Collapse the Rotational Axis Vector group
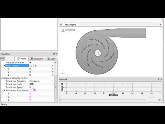The height and width of the screenshot is (124, 165). click(x=4, y=90)
